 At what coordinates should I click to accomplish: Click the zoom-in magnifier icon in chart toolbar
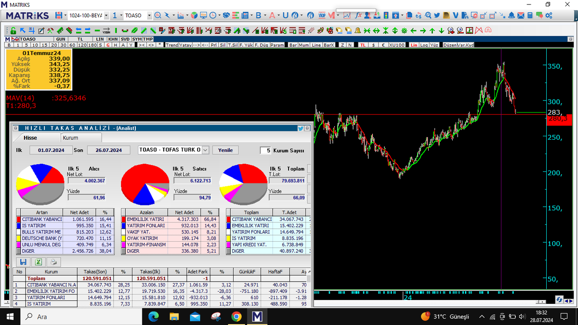(x=451, y=30)
